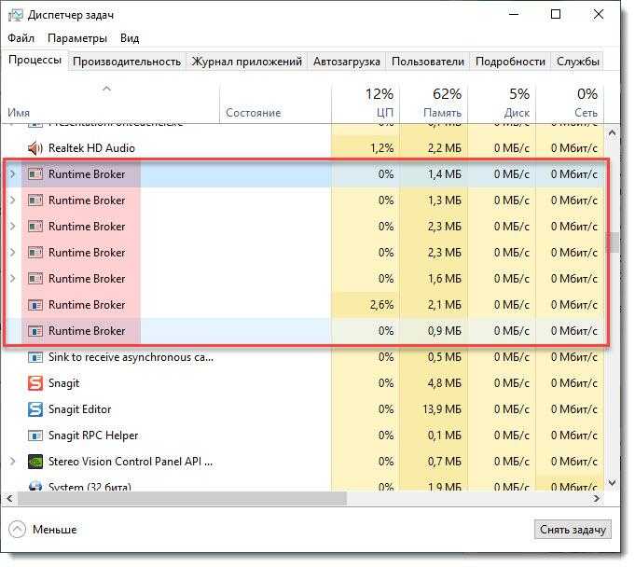This screenshot has width=635, height=567.
Task: Minimize the Диспетчер задач window
Action: click(514, 14)
